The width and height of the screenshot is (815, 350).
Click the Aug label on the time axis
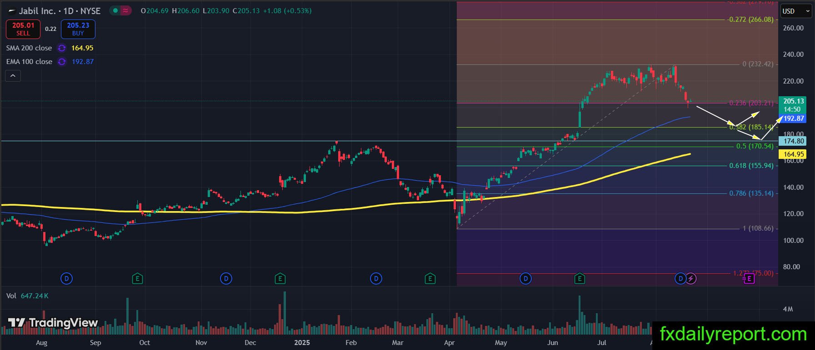[41, 343]
